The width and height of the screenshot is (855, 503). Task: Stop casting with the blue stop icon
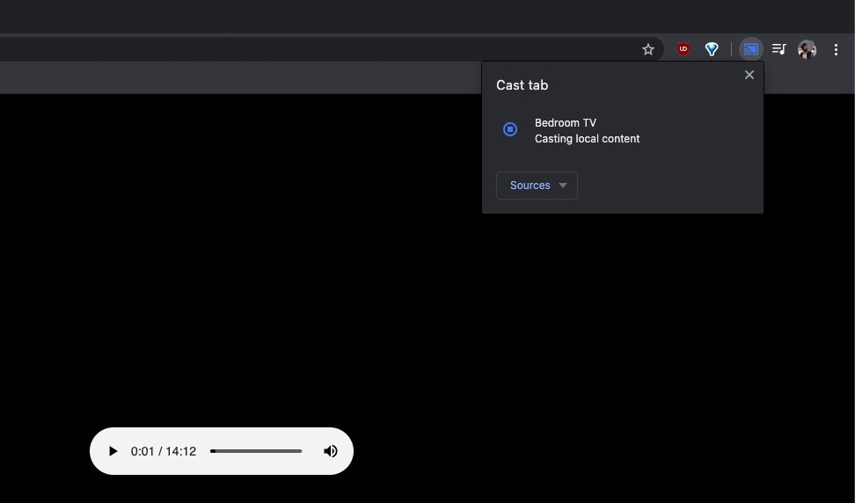pos(510,129)
